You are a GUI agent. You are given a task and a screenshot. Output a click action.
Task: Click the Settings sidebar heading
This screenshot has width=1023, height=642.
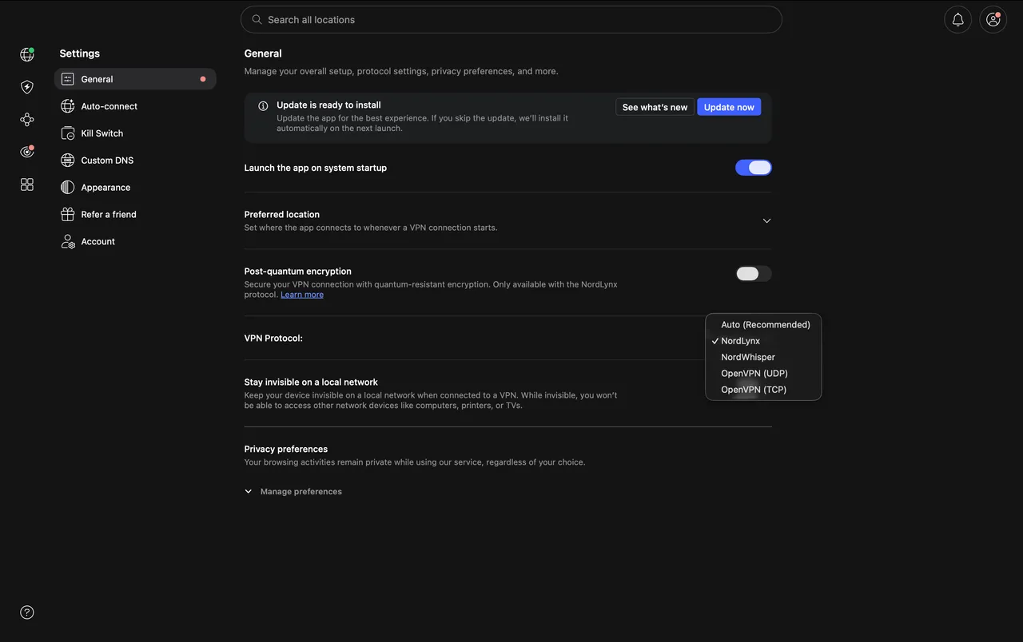pyautogui.click(x=80, y=53)
